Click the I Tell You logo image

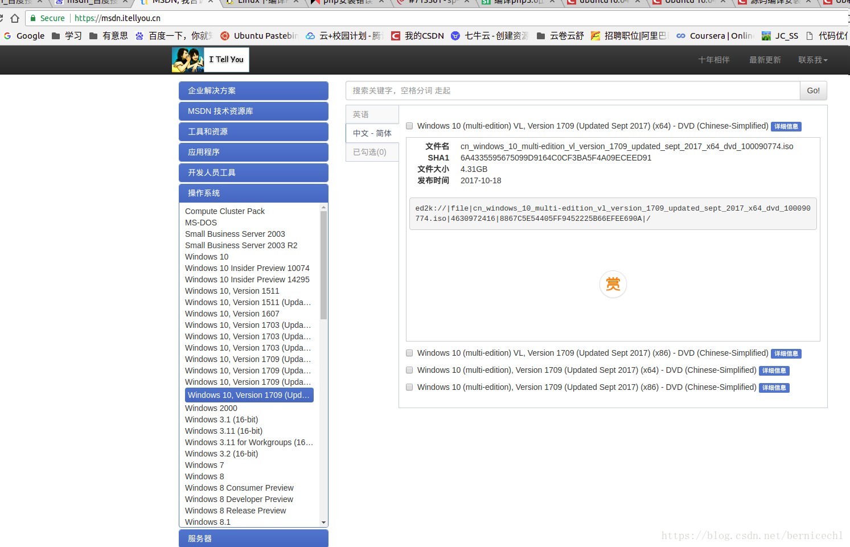pos(210,60)
